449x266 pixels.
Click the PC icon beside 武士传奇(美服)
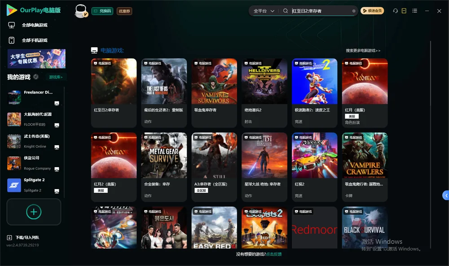(57, 147)
